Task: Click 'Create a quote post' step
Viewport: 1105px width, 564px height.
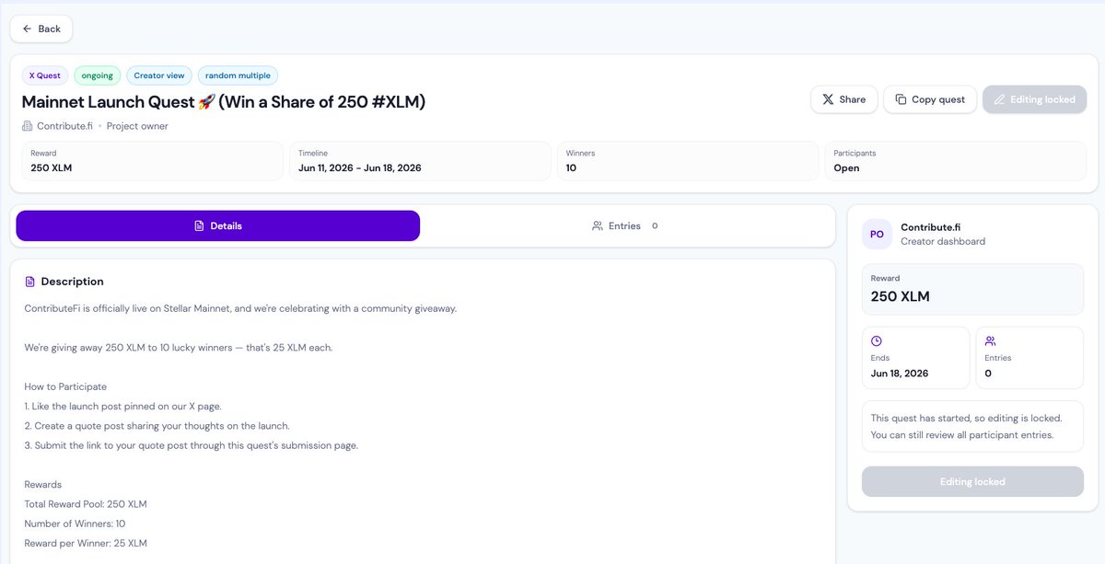Action: [157, 426]
